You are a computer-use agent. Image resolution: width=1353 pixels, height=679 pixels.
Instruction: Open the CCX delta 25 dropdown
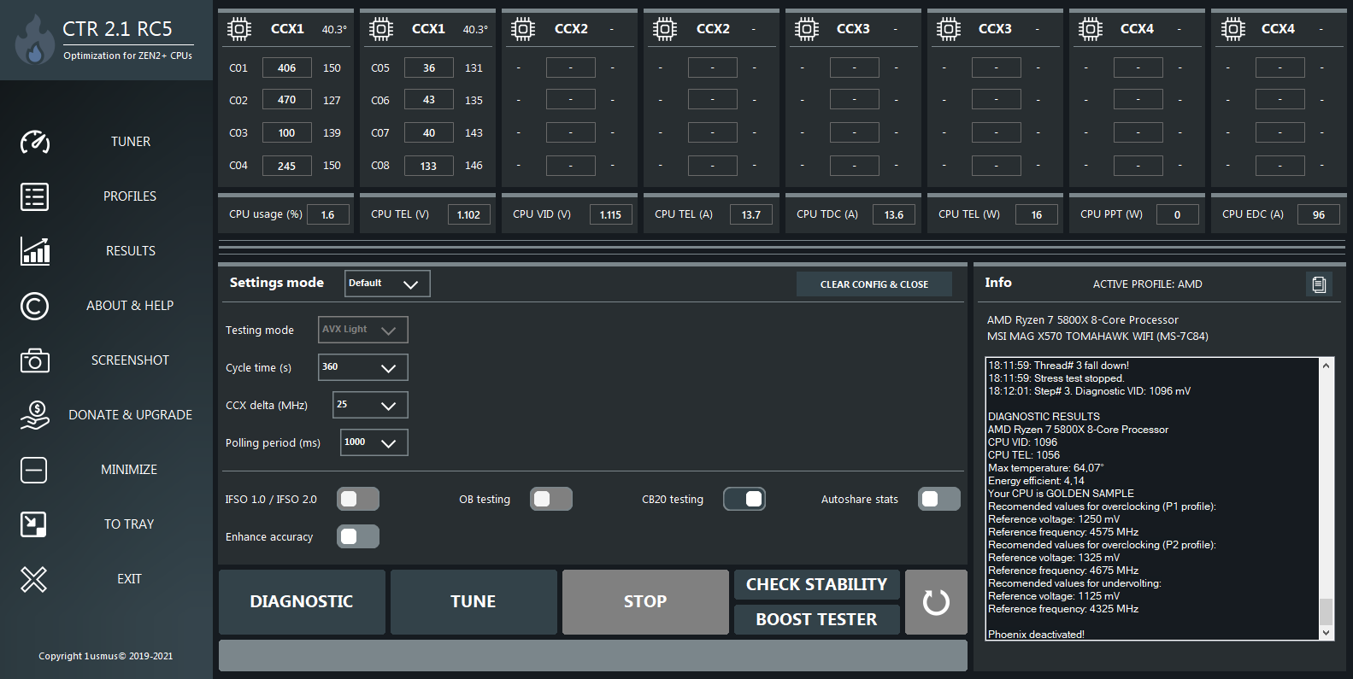[370, 405]
